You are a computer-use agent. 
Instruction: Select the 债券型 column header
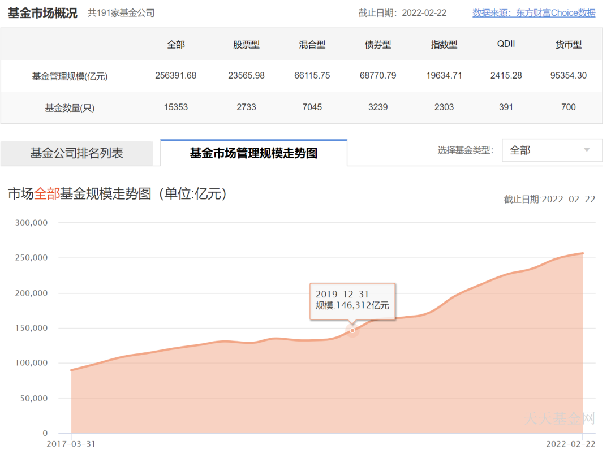tap(377, 45)
